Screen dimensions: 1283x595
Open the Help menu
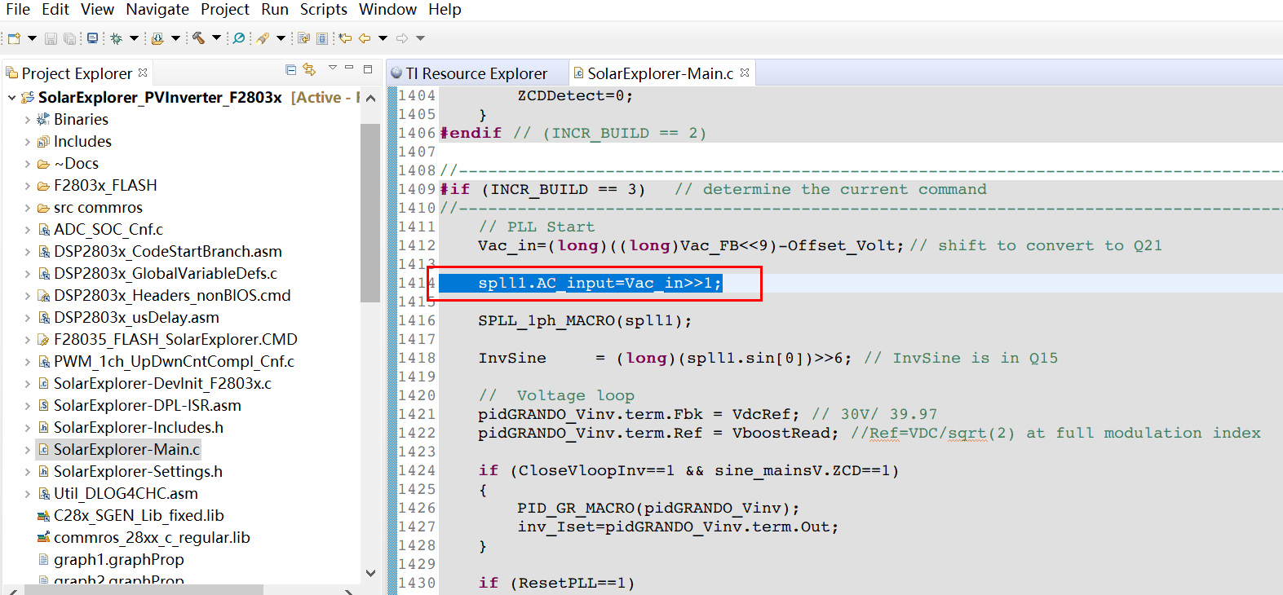click(x=445, y=10)
